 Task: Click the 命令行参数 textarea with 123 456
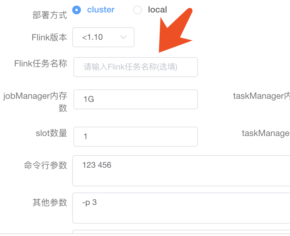[181, 171]
